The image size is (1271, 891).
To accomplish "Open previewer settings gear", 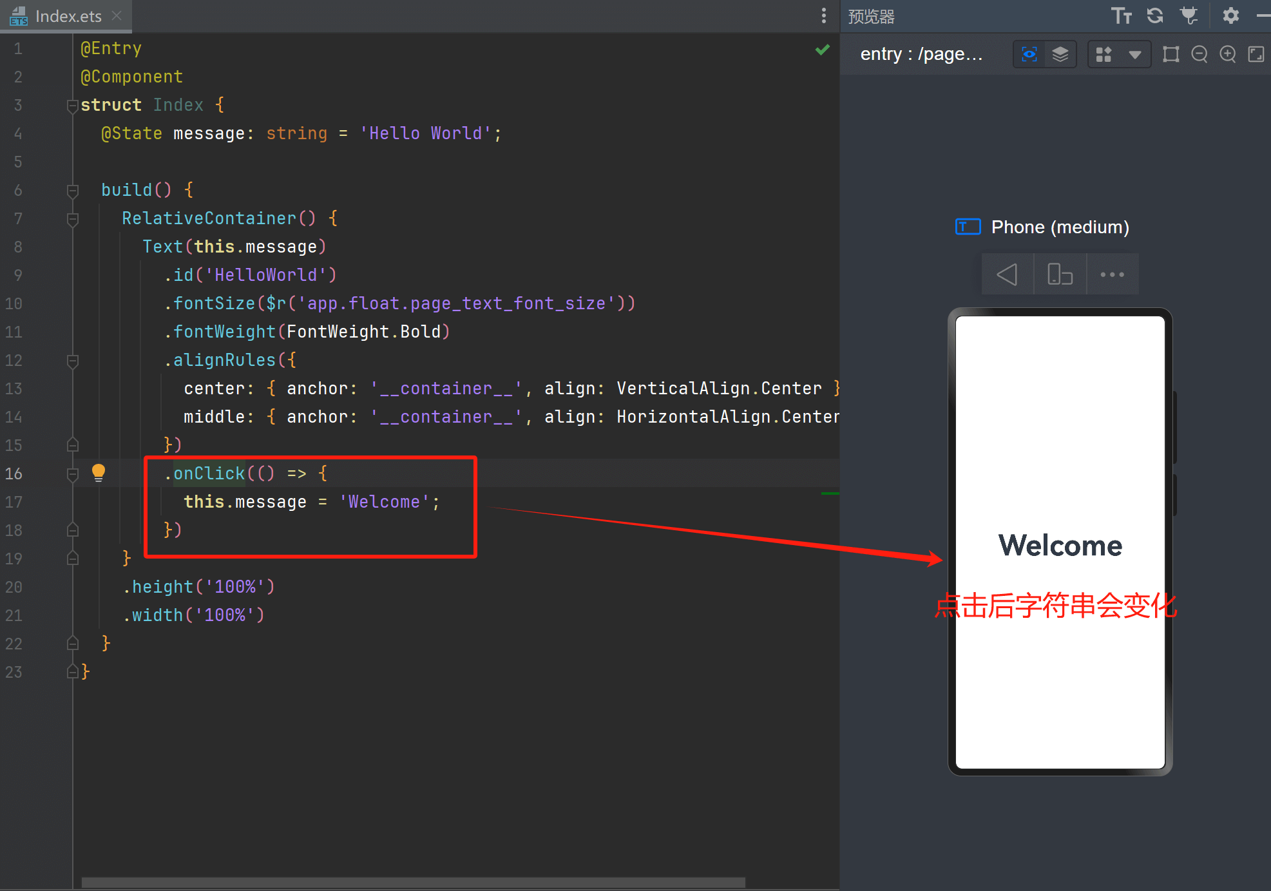I will pyautogui.click(x=1230, y=16).
